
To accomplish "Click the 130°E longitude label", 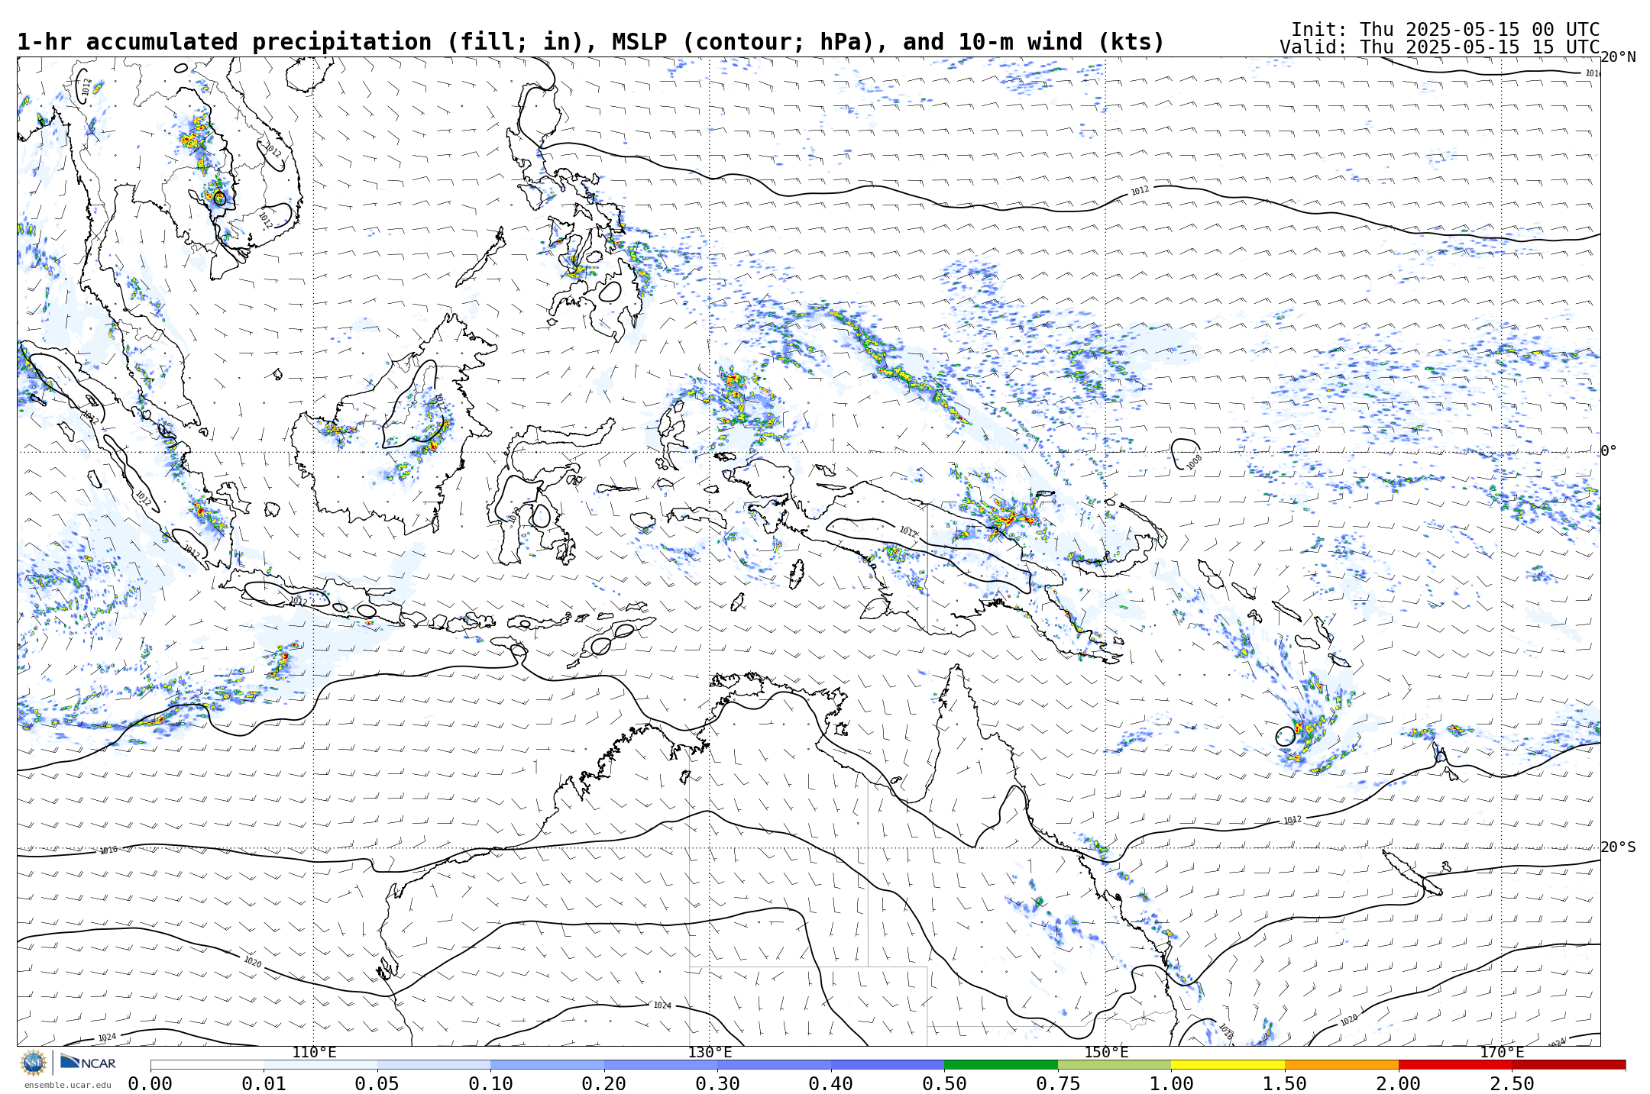I will point(710,1053).
